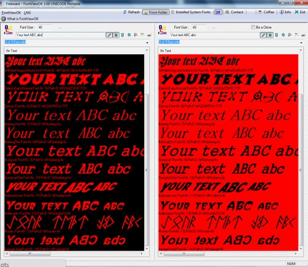
Task: Click the From folder button
Action: [156, 12]
